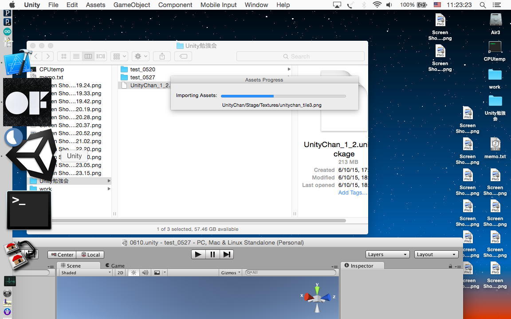Viewport: 511px width, 319px height.
Task: Click the Step frame button
Action: click(x=227, y=254)
